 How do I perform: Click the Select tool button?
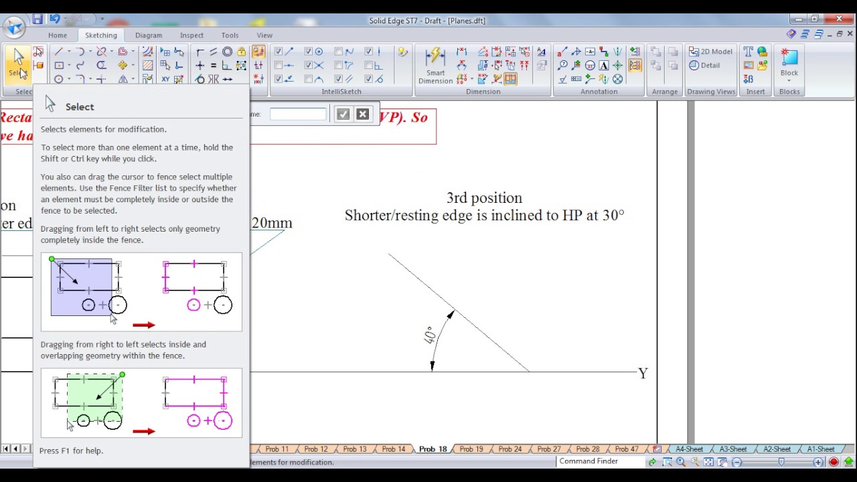click(x=18, y=64)
